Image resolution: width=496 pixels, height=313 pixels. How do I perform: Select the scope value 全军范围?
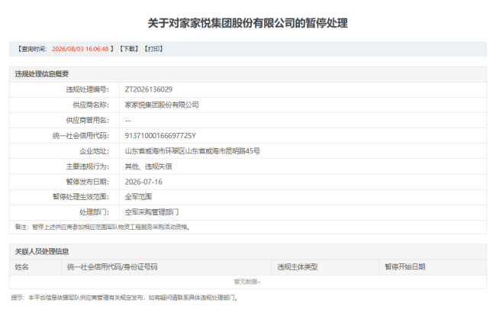click(138, 197)
